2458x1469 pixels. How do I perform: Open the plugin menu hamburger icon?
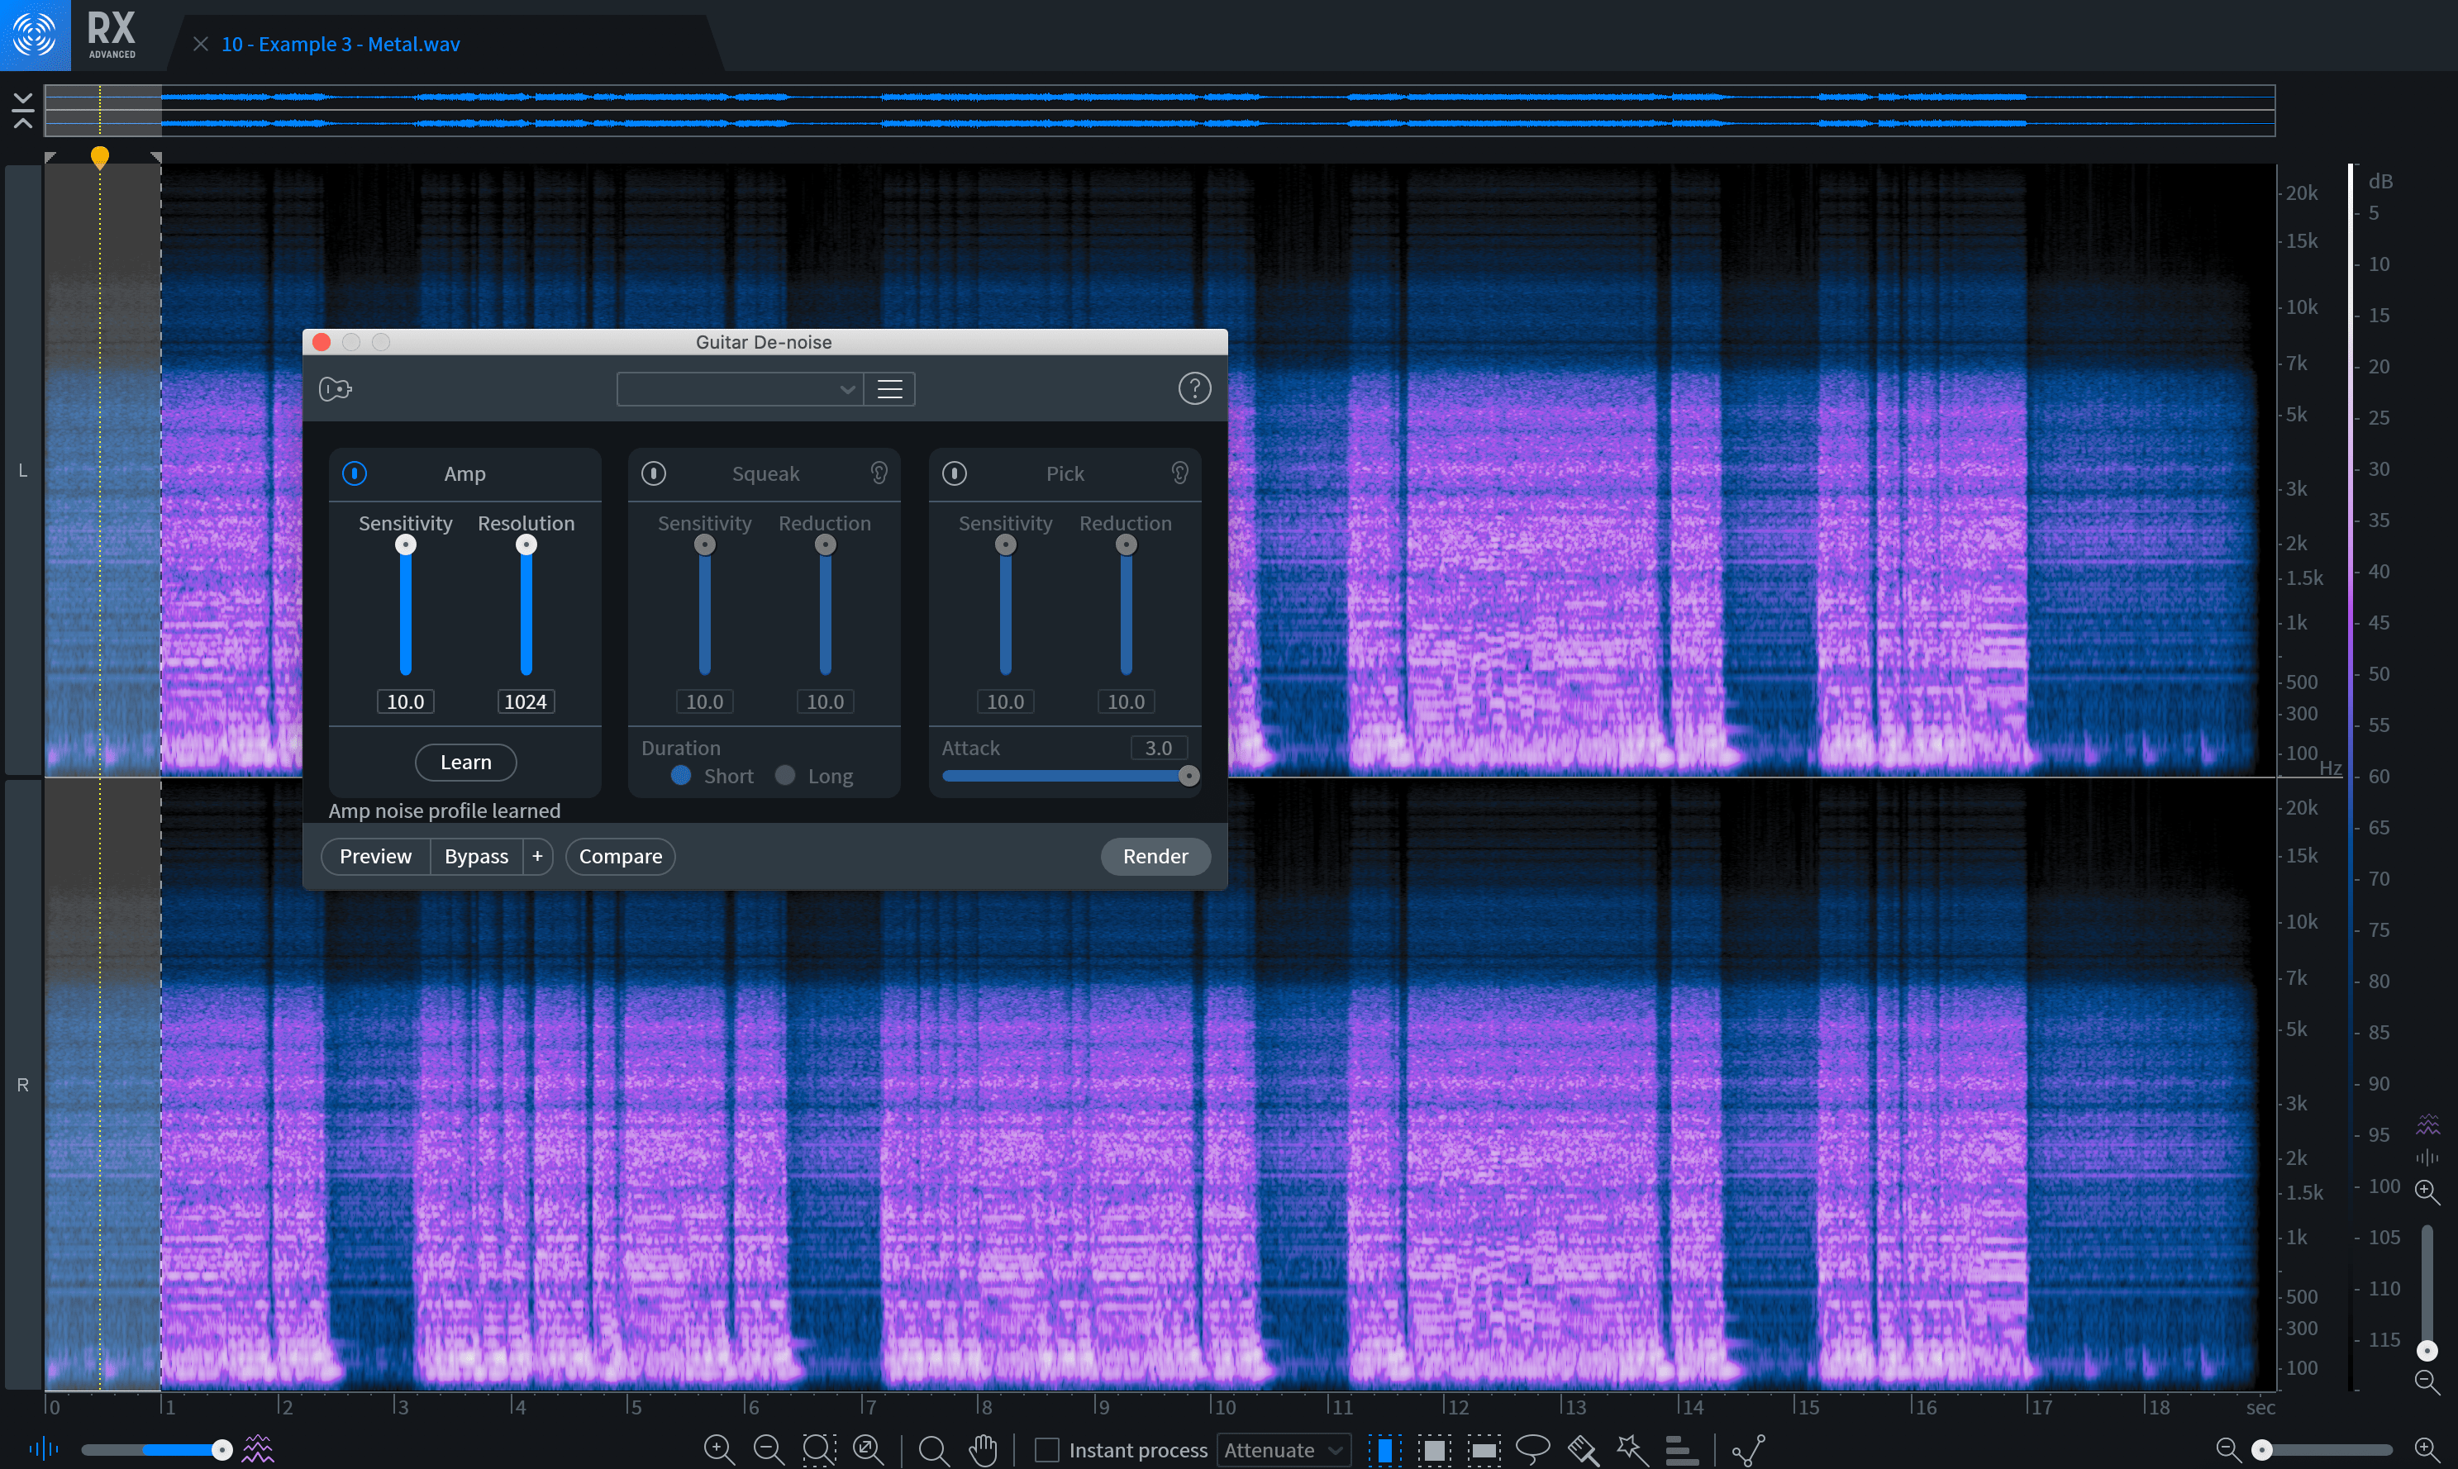click(890, 388)
